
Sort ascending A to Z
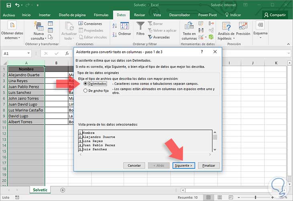coord(114,26)
